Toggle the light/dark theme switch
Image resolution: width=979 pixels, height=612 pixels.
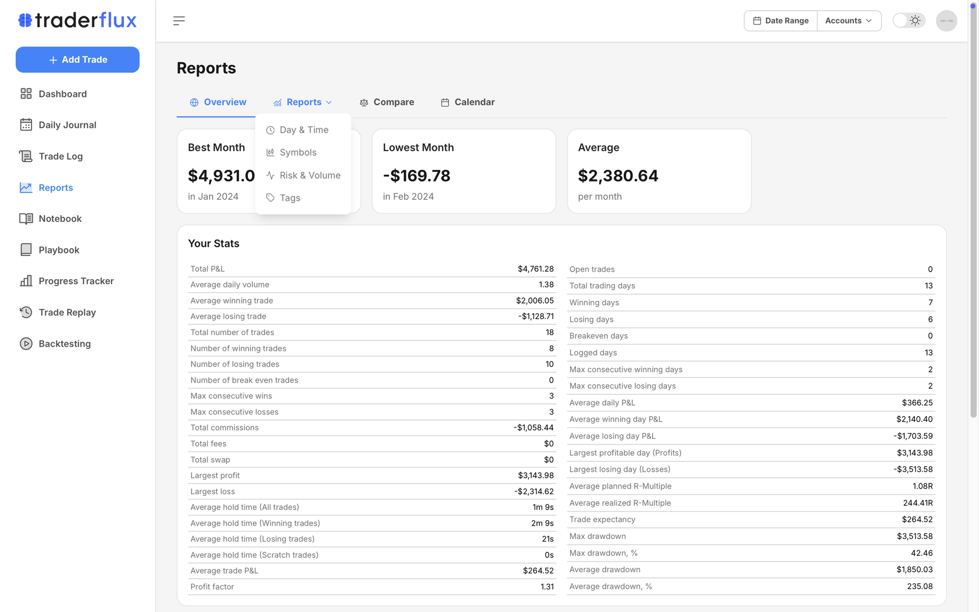click(909, 21)
